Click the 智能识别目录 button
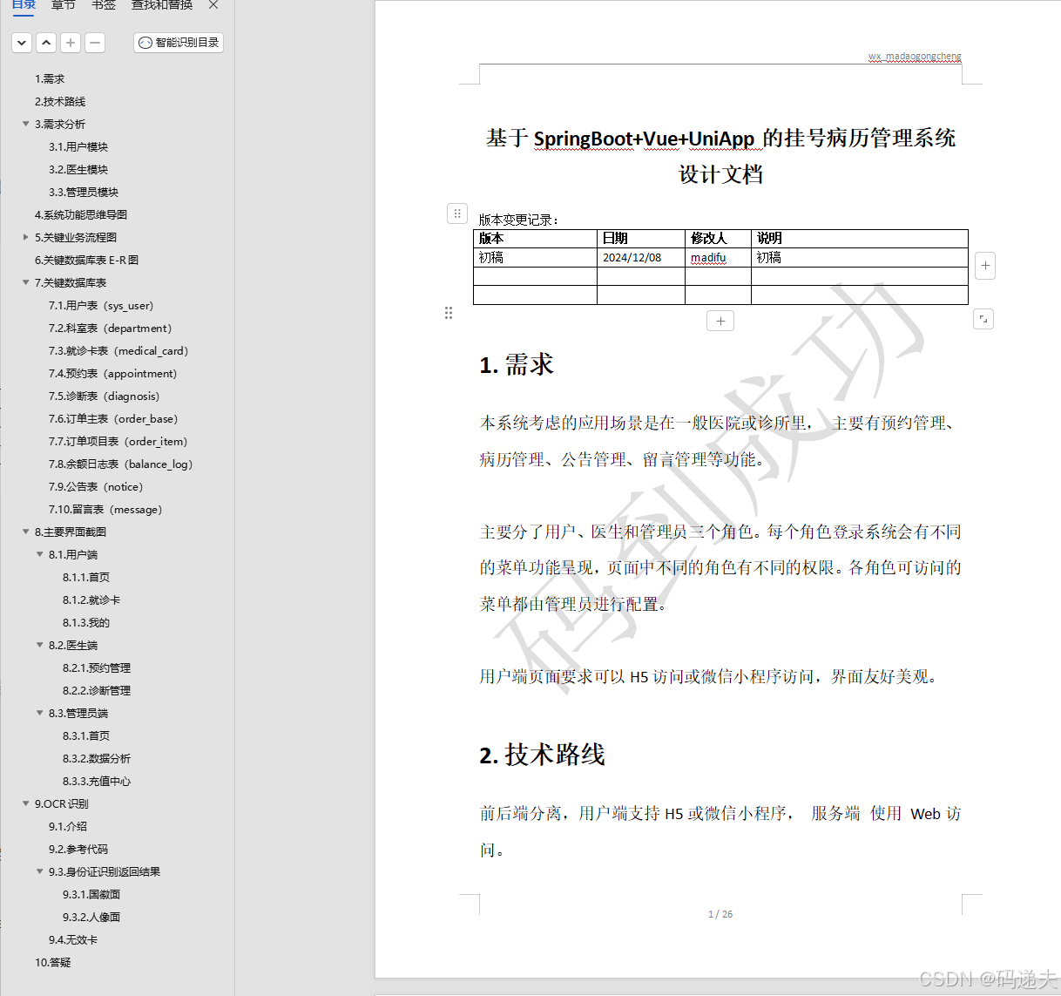Viewport: 1061px width, 996px height. coord(179,42)
